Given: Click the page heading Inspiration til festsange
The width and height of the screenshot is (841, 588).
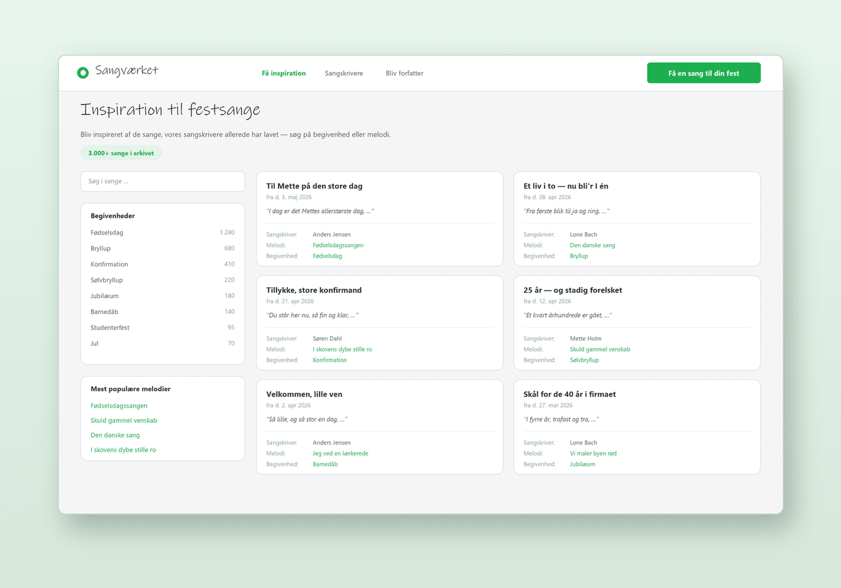Looking at the screenshot, I should click(170, 110).
